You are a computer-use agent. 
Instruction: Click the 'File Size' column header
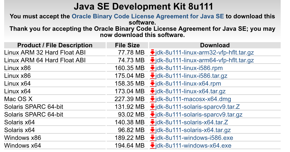[127, 45]
